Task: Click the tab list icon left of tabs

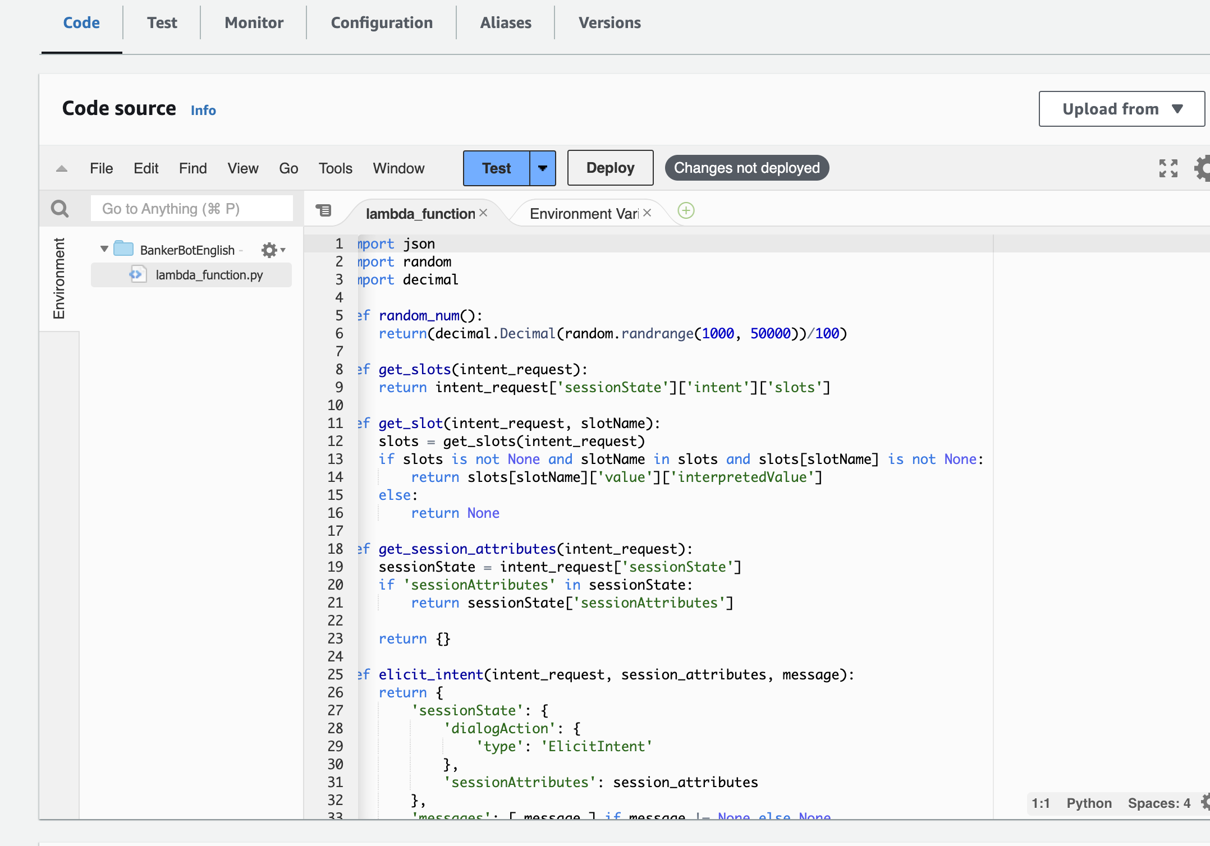Action: click(x=323, y=210)
